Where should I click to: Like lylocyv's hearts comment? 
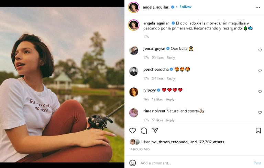260,92
